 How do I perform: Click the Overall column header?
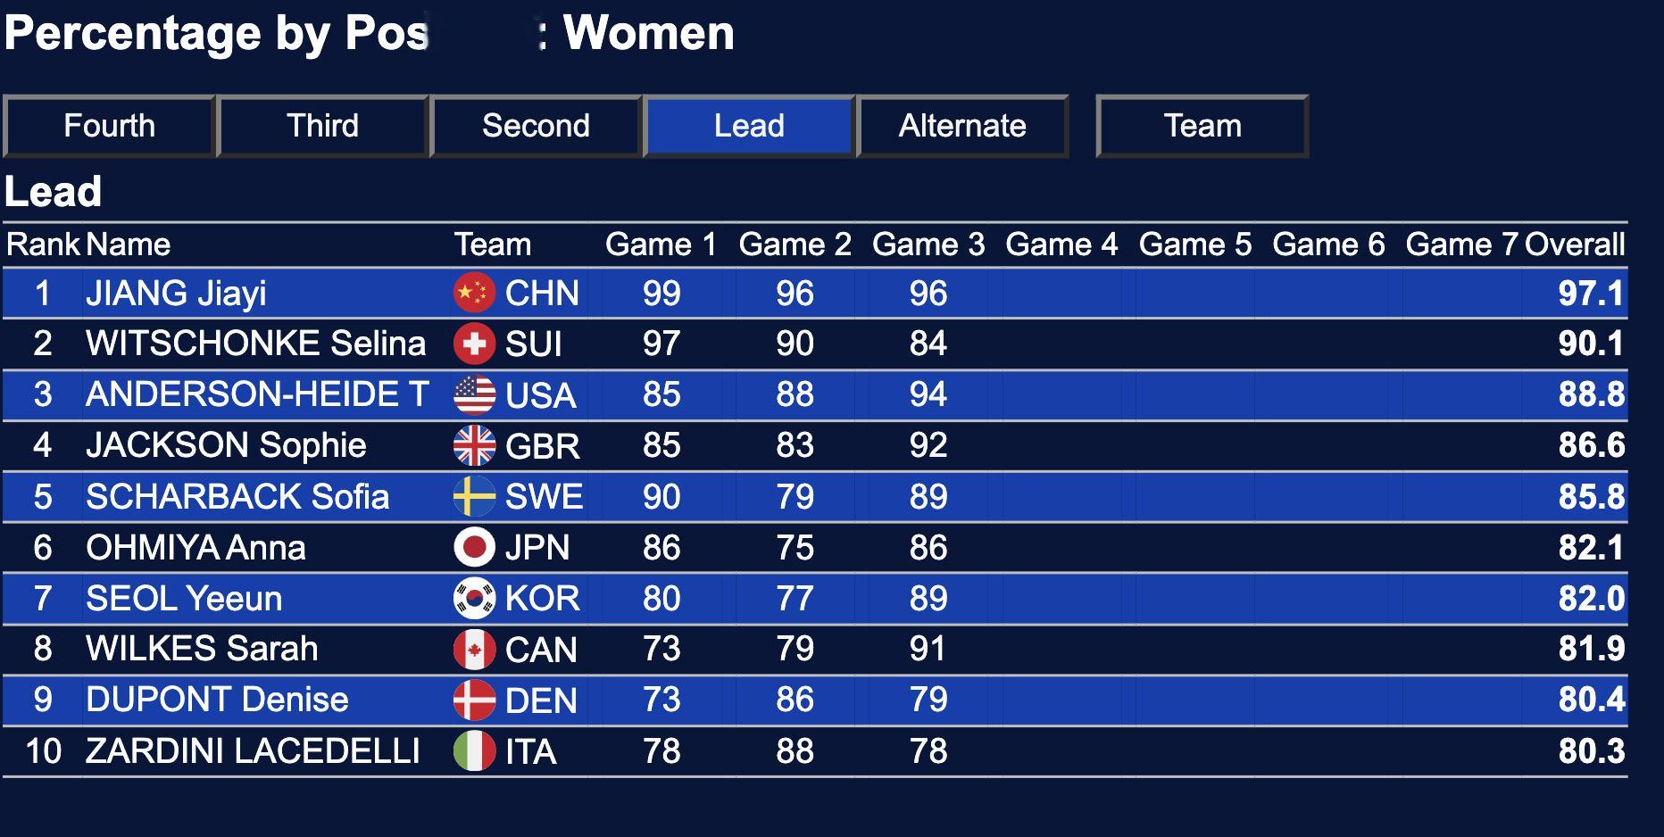click(x=1575, y=244)
